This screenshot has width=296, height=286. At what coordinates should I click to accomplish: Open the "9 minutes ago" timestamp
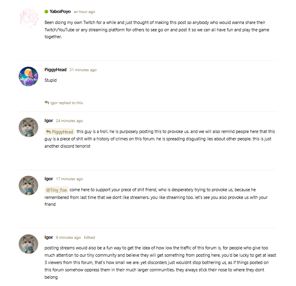tap(68, 237)
